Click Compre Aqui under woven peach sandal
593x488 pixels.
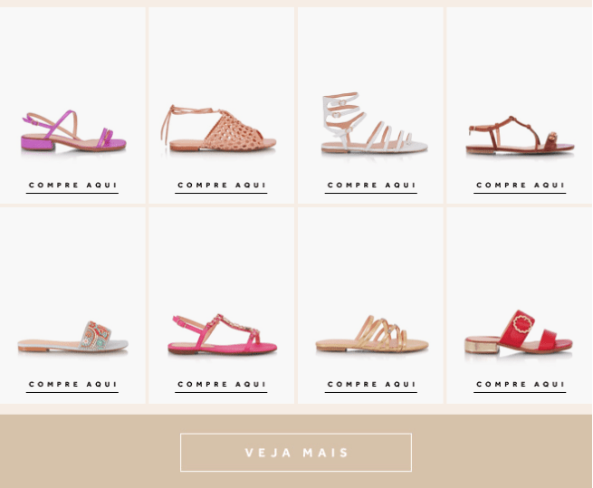(x=221, y=186)
